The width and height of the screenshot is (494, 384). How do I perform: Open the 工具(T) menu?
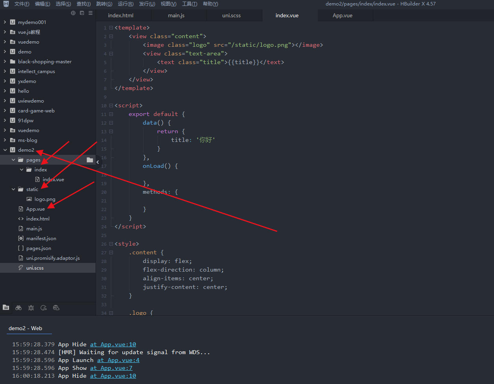(x=190, y=4)
